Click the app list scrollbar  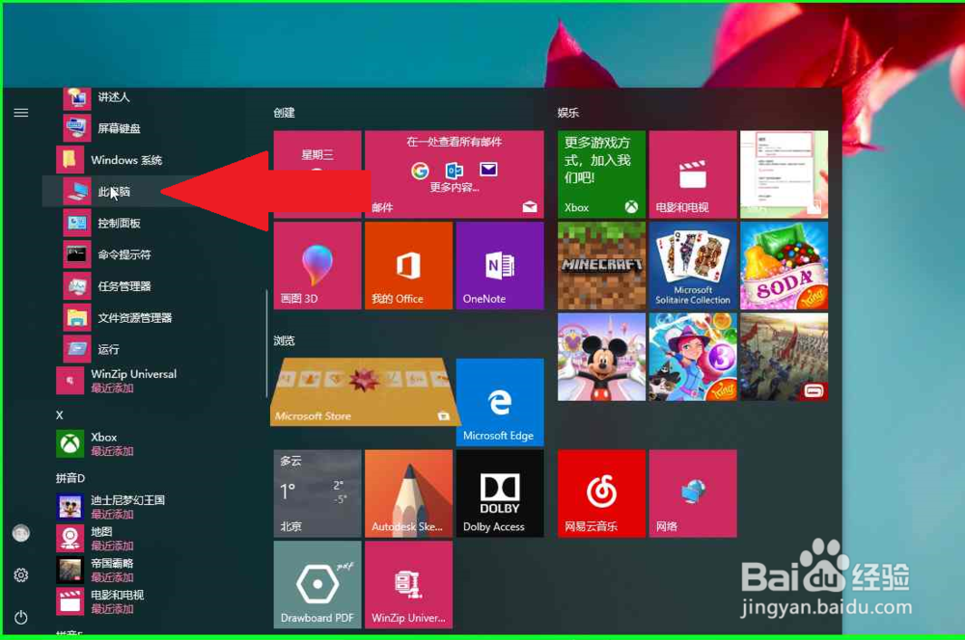[x=266, y=344]
